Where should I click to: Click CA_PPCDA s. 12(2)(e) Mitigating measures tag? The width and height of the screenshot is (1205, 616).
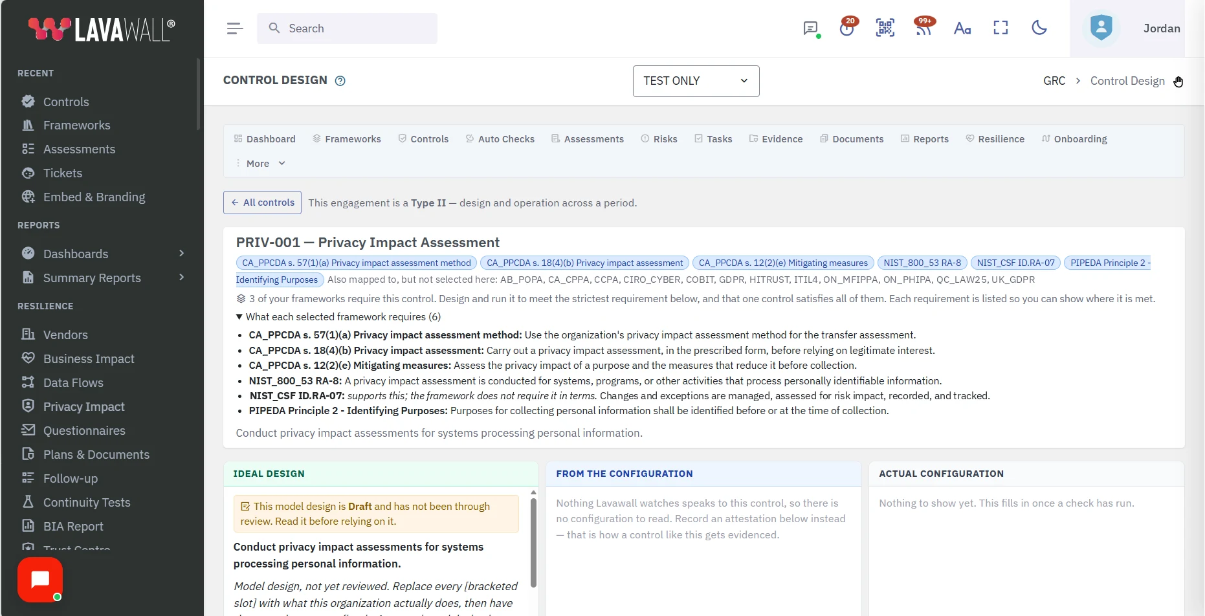pyautogui.click(x=783, y=263)
